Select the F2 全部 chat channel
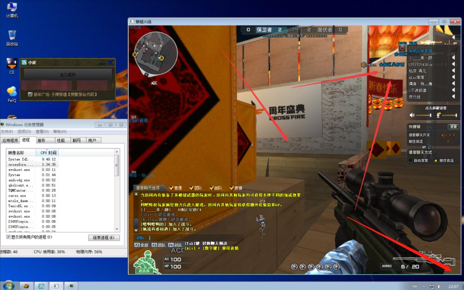Image resolution: width=464 pixels, height=290 pixels. click(x=141, y=245)
